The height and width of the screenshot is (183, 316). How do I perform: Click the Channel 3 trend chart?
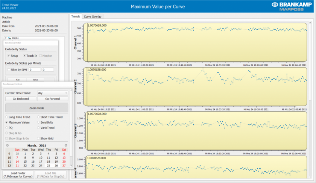coord(196,131)
